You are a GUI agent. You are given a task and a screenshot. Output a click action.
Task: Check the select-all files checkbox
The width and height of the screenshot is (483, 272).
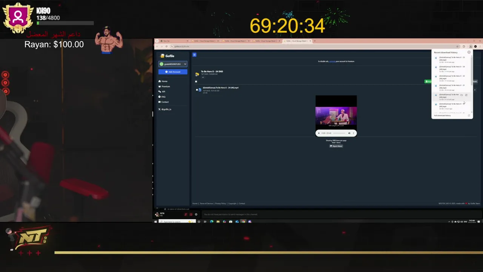[x=196, y=82]
